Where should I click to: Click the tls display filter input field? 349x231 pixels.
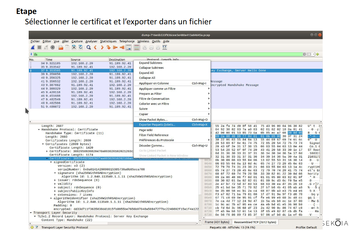tap(163, 55)
